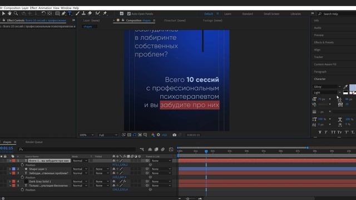356x200 pixels.
Task: Select the Clone Stamp tool
Action: pos(83,13)
